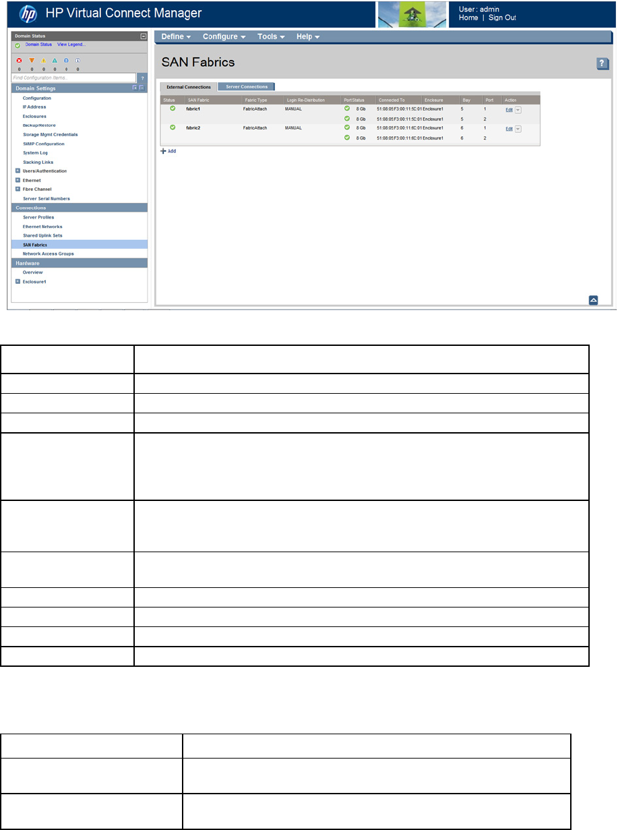Click the Sign Out link
Viewport: 618px width, 830px height.
point(502,18)
